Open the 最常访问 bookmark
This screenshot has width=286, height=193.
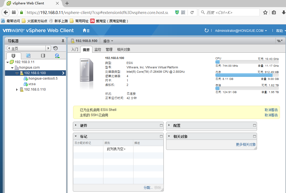(10, 21)
